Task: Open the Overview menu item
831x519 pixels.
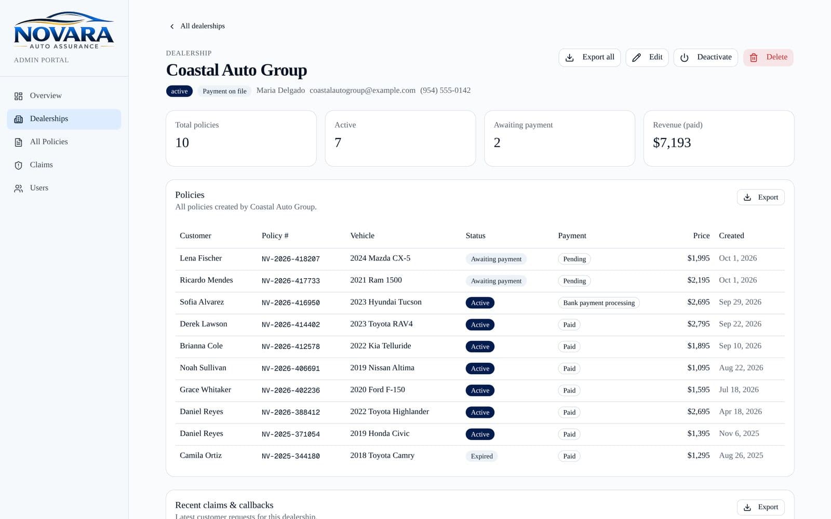Action: click(64, 96)
